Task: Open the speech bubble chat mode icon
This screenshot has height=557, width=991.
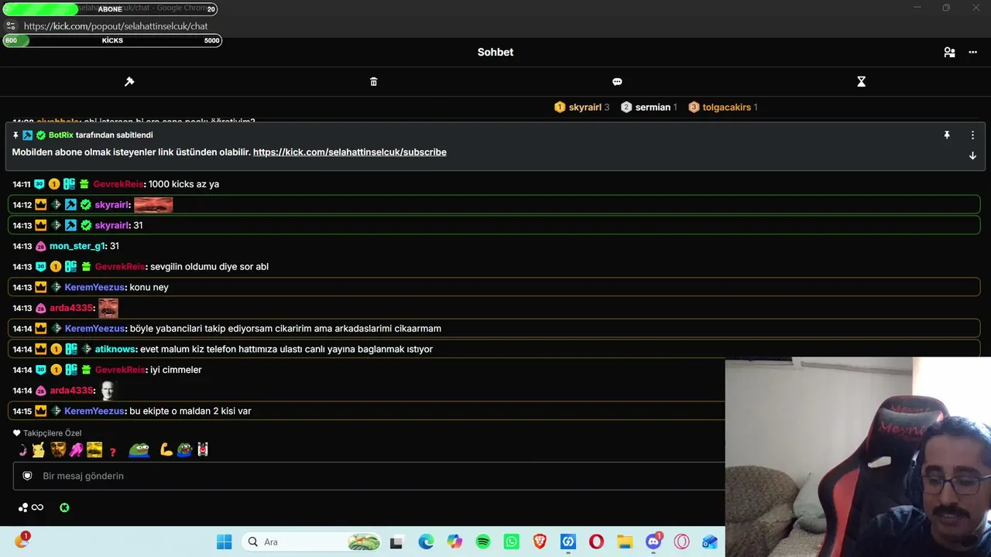Action: 617,81
